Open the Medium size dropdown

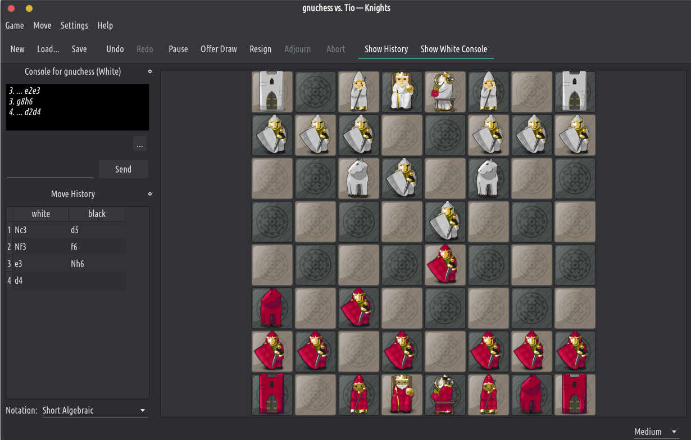[x=656, y=432]
